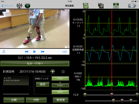Tap the green status indicator light
This screenshot has width=139, height=104.
[28, 6]
